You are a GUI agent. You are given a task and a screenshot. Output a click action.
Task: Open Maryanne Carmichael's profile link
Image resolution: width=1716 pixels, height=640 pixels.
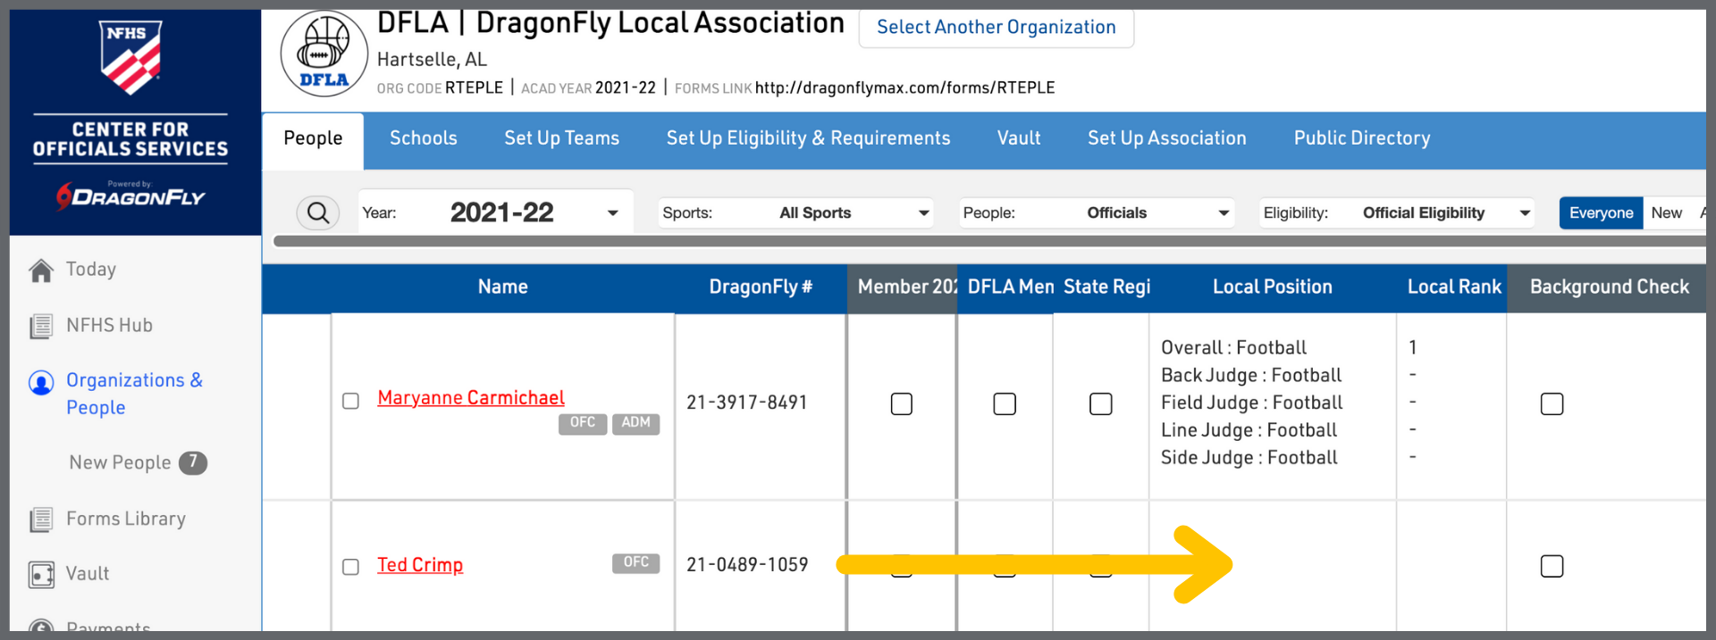click(x=470, y=398)
